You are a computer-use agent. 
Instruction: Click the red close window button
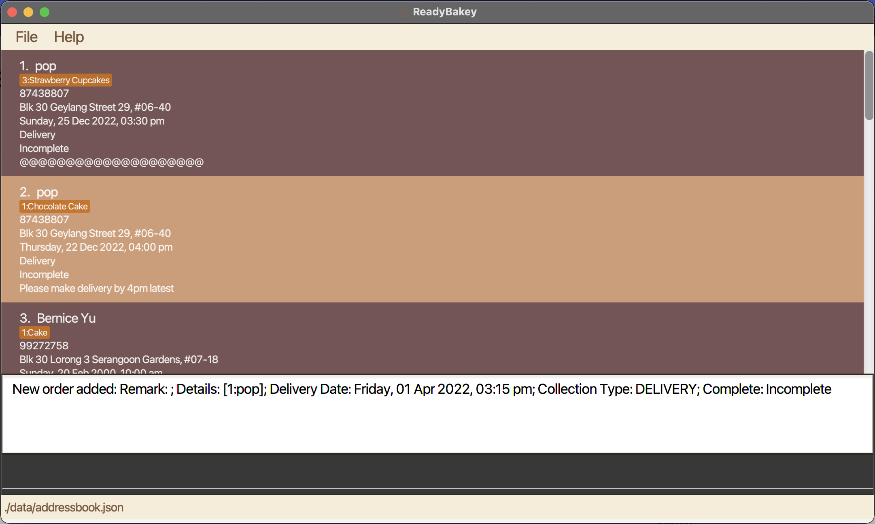pos(12,12)
